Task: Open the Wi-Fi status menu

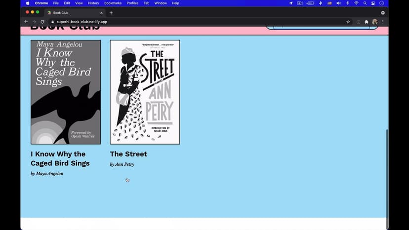Action: coord(356,3)
